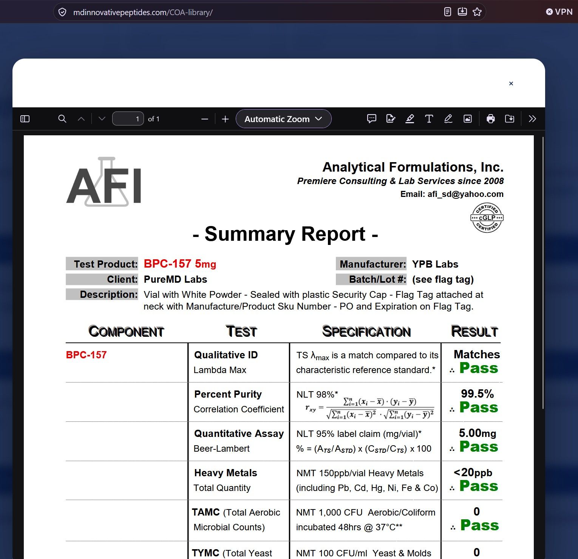Screen dimensions: 578x559
Task: Go to the previous PDF page
Action: tap(81, 119)
